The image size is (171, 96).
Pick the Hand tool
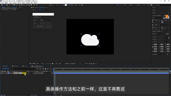coord(7,5)
